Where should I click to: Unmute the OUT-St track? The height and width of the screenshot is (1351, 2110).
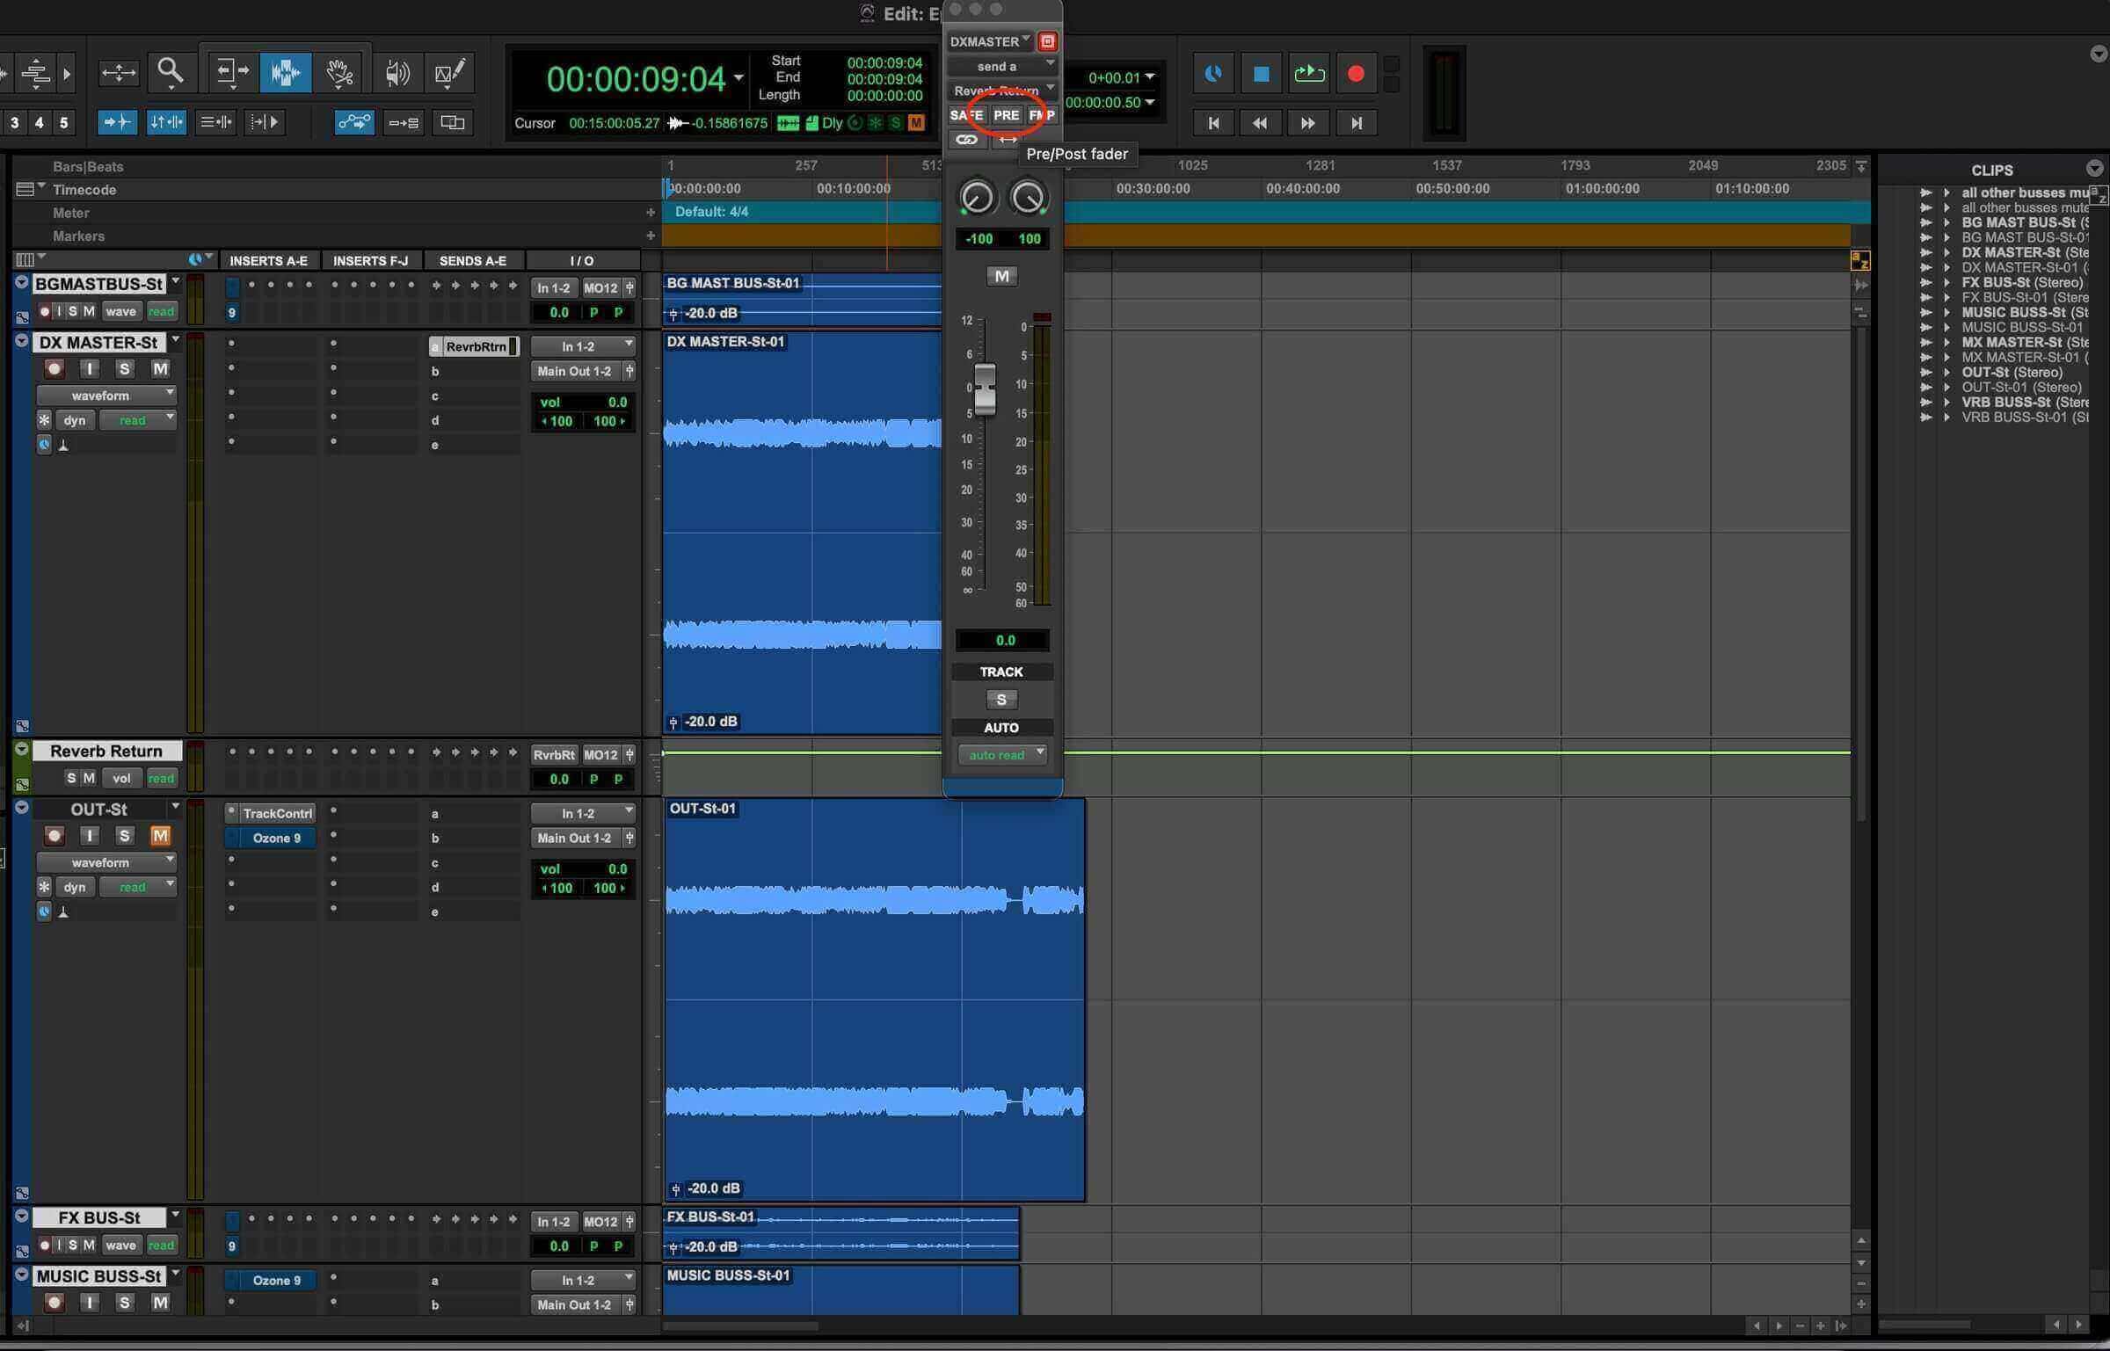tap(160, 835)
